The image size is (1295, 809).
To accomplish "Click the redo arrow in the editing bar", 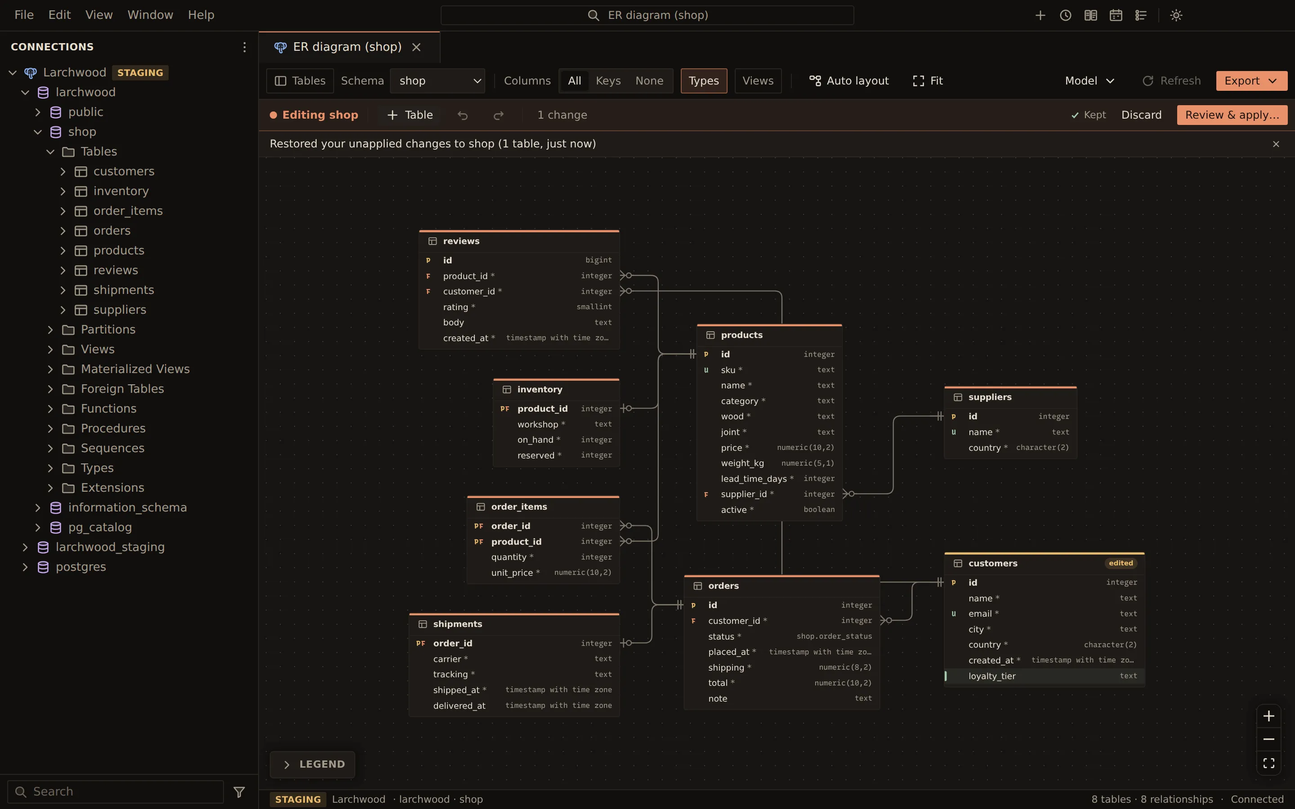I will coord(498,115).
